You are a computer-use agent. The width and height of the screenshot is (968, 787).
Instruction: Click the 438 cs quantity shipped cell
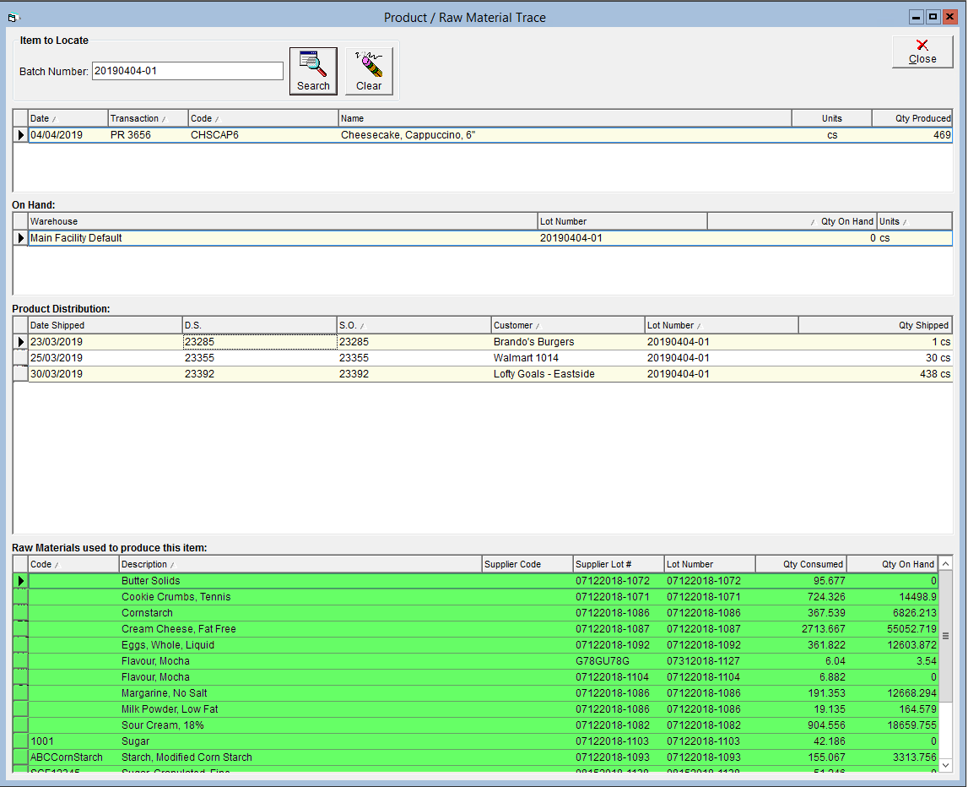click(875, 374)
